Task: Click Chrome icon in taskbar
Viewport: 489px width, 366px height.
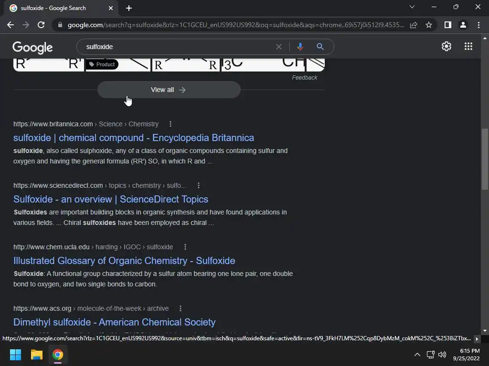Action: [58, 355]
